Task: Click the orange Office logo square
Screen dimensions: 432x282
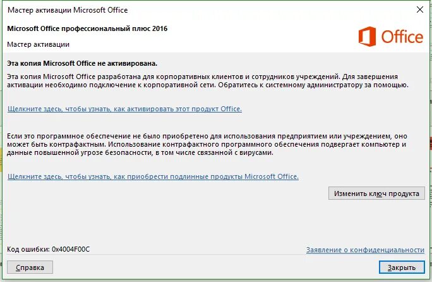Action: click(367, 37)
